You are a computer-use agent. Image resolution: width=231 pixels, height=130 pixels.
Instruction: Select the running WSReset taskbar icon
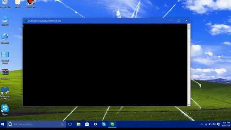[x=112, y=124]
